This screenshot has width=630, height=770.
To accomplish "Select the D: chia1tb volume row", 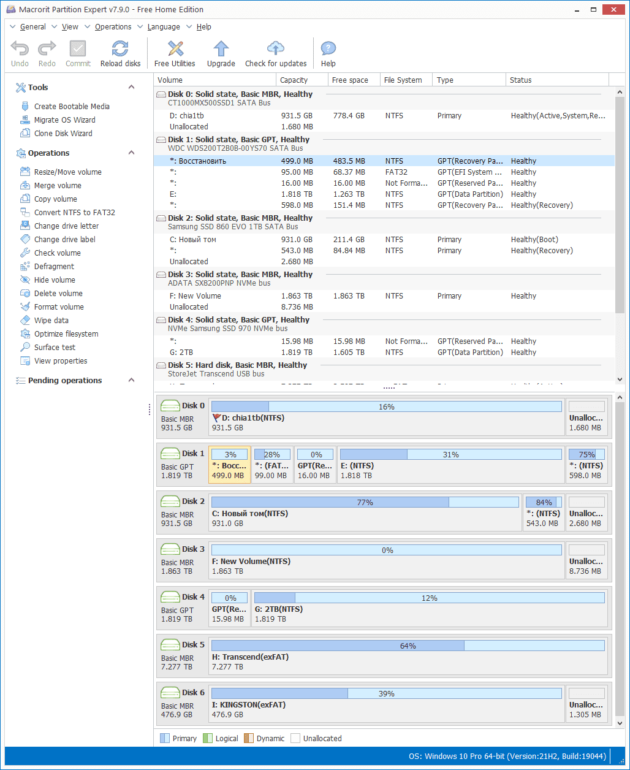I will [384, 116].
